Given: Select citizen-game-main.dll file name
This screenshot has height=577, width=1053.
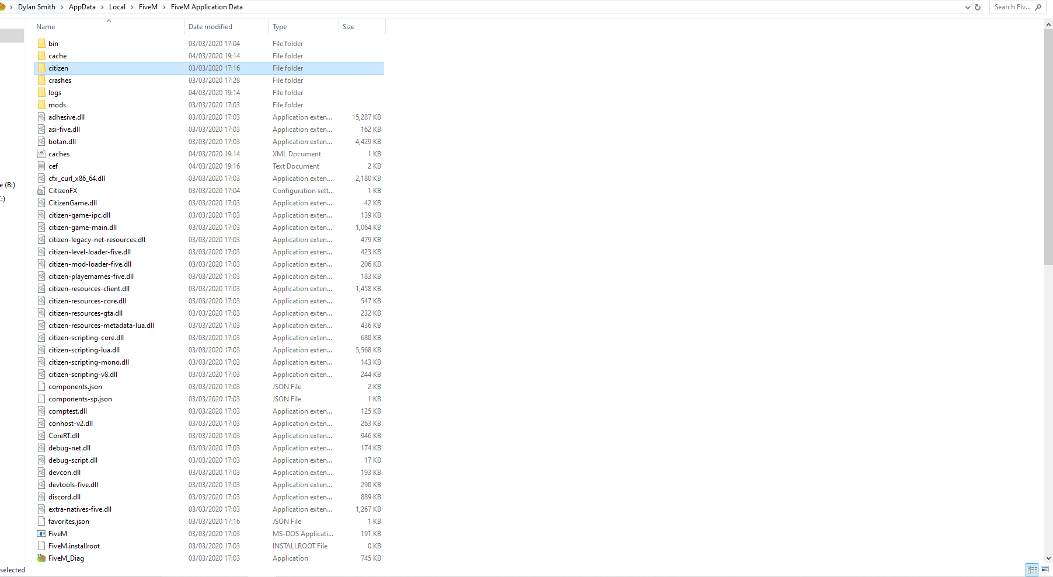Looking at the screenshot, I should point(83,228).
